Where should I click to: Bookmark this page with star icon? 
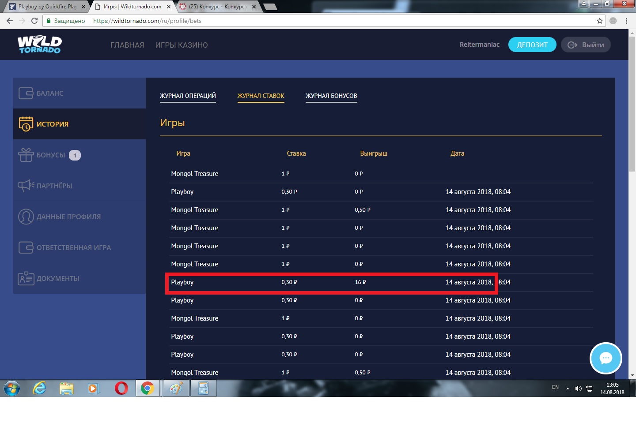(599, 21)
